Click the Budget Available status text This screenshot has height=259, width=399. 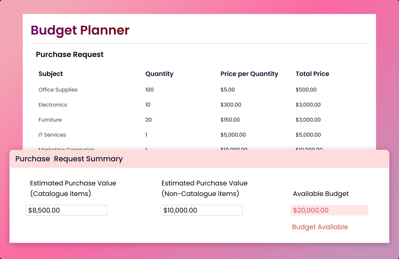[320, 227]
